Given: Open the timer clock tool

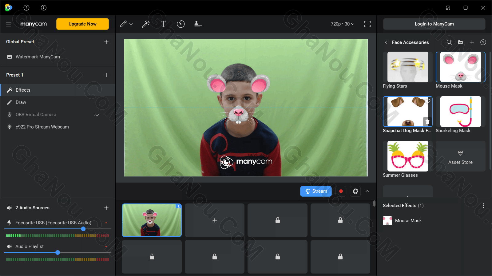Looking at the screenshot, I should (x=181, y=24).
